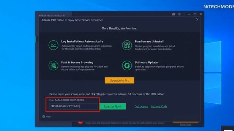Click the More Benefits, We Promise text
234x131 pixels.
coord(119,28)
